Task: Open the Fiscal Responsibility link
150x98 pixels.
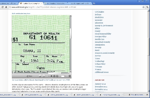Action: (103, 34)
